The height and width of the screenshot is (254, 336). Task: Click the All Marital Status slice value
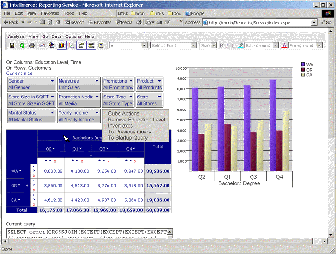(25, 120)
